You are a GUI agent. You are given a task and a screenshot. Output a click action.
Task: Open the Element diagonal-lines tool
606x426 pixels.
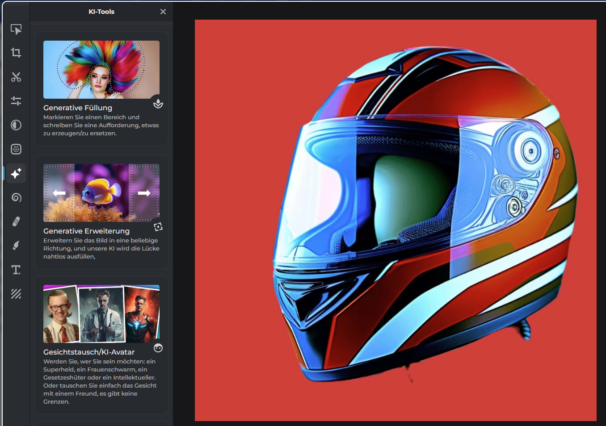16,294
